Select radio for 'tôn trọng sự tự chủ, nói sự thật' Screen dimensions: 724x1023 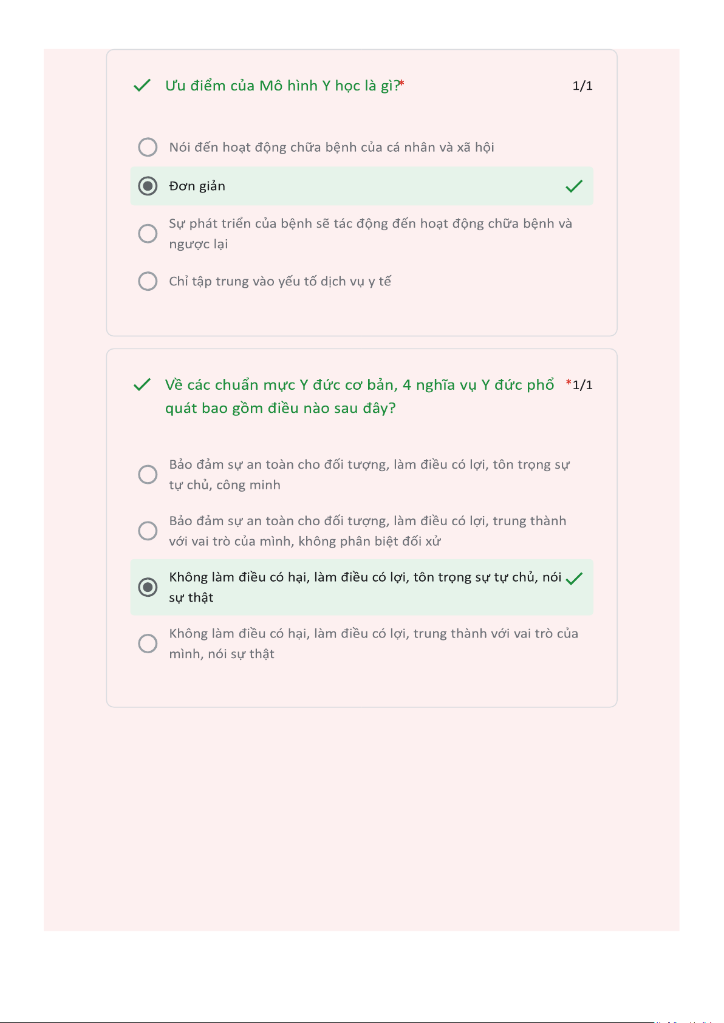[x=148, y=587]
